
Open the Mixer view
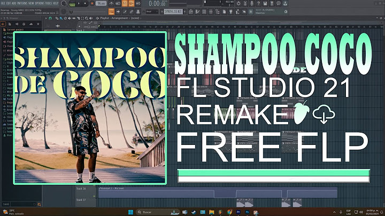tap(211, 12)
